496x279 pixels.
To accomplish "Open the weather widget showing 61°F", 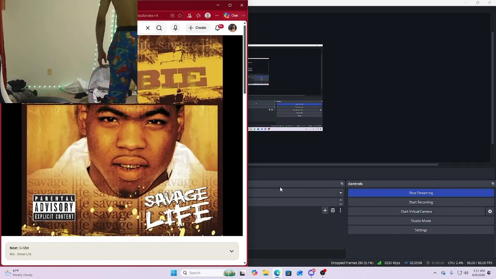I will [x=19, y=273].
